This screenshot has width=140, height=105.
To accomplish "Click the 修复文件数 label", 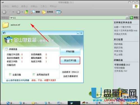I will [x=12, y=61].
